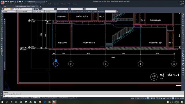Image resolution: width=185 pixels, height=104 pixels.
Task: Switch to the Model layout tab
Action: 5,98
